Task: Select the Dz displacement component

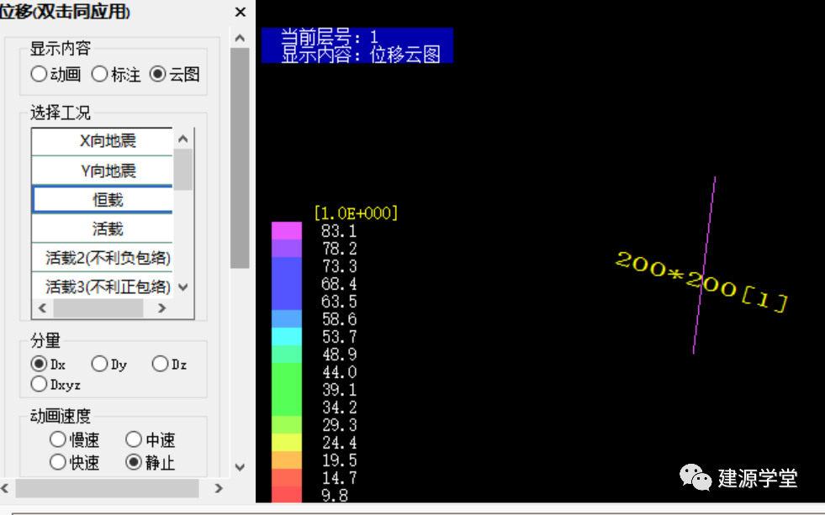Action: 158,364
